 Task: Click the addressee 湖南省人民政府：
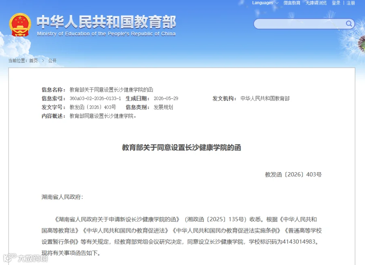tap(62, 197)
